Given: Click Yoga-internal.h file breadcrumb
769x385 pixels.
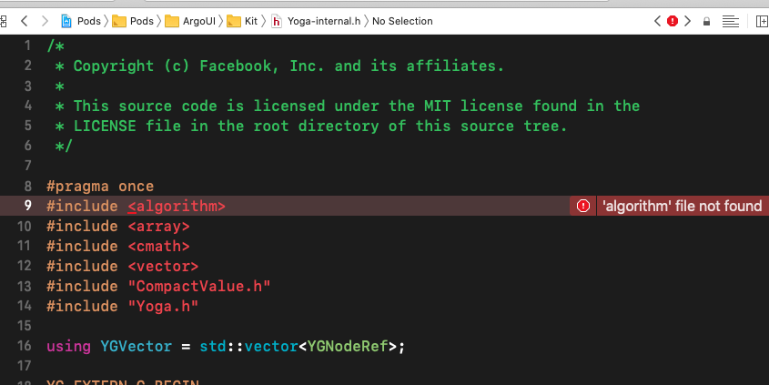Looking at the screenshot, I should coord(315,20).
